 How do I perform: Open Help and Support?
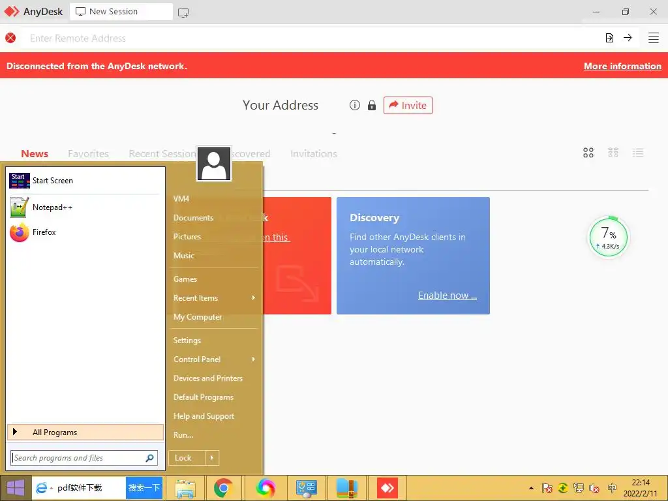204,416
